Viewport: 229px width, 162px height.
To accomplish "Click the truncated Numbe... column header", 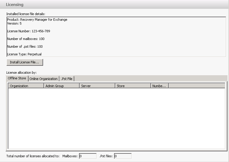I will (159, 86).
